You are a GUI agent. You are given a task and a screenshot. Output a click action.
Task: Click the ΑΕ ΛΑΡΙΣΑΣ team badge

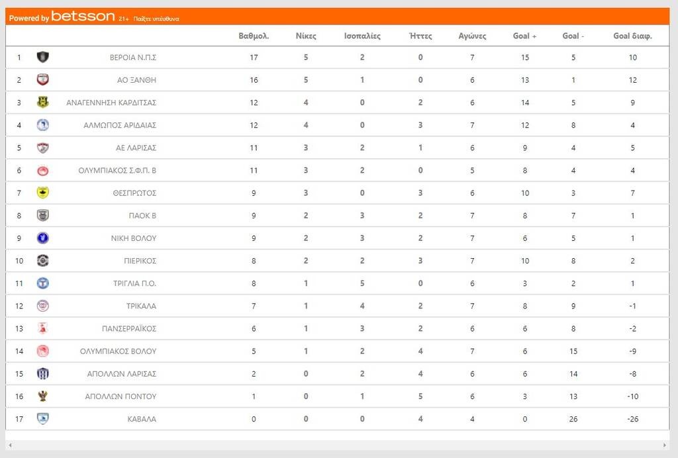coord(43,148)
